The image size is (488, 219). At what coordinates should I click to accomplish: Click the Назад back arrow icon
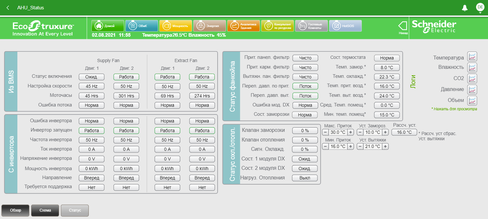pos(403,26)
